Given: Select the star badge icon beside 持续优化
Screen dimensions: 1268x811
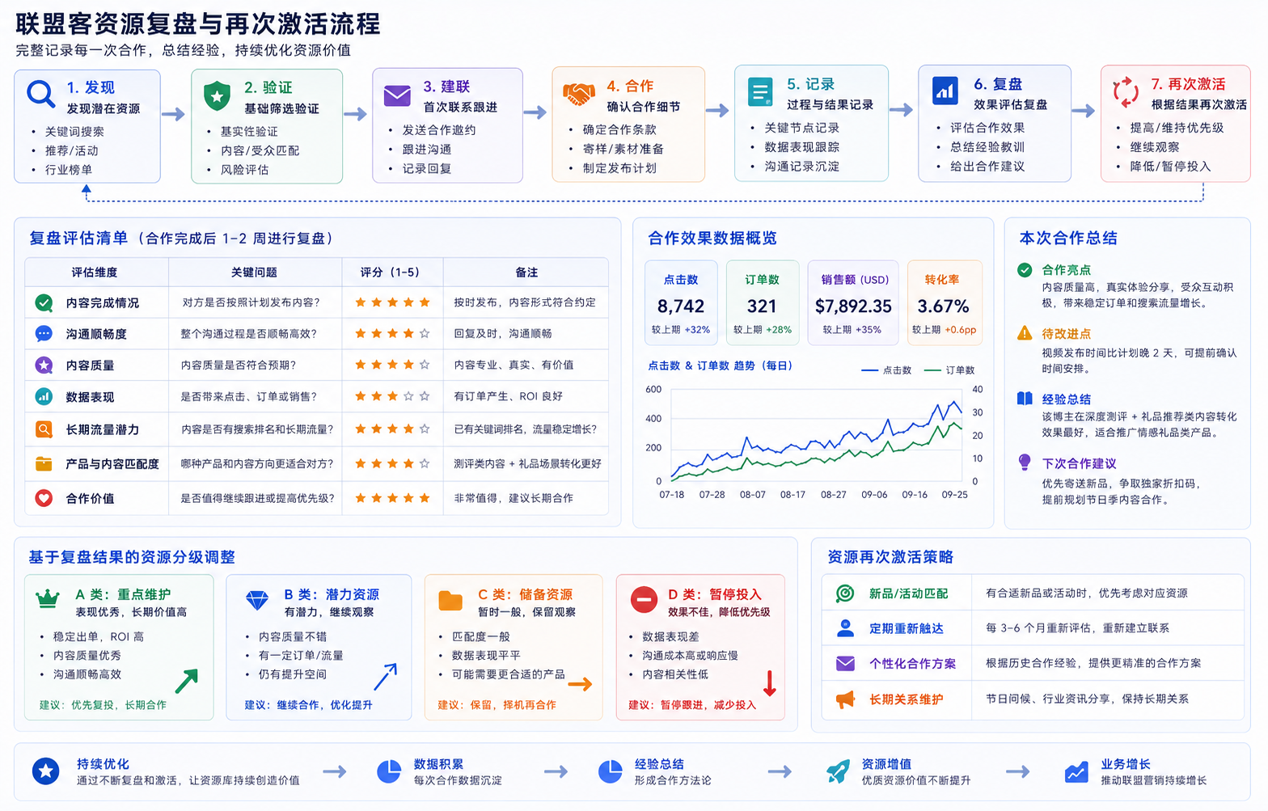Looking at the screenshot, I should tap(46, 771).
